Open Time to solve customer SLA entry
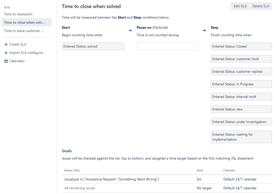 click(24, 31)
